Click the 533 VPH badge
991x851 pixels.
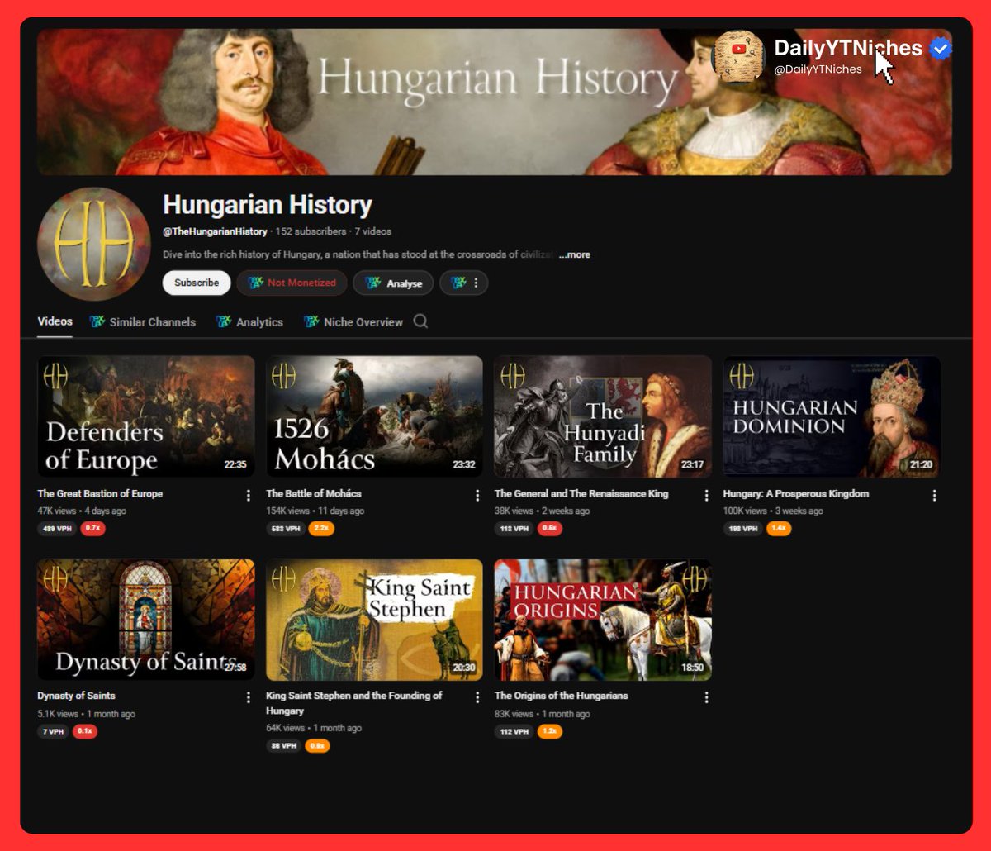pos(286,529)
